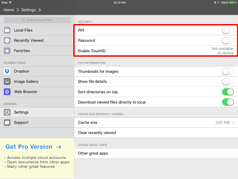The height and width of the screenshot is (179, 238).
Task: Focus the Search local files field
Action: coord(37,20)
